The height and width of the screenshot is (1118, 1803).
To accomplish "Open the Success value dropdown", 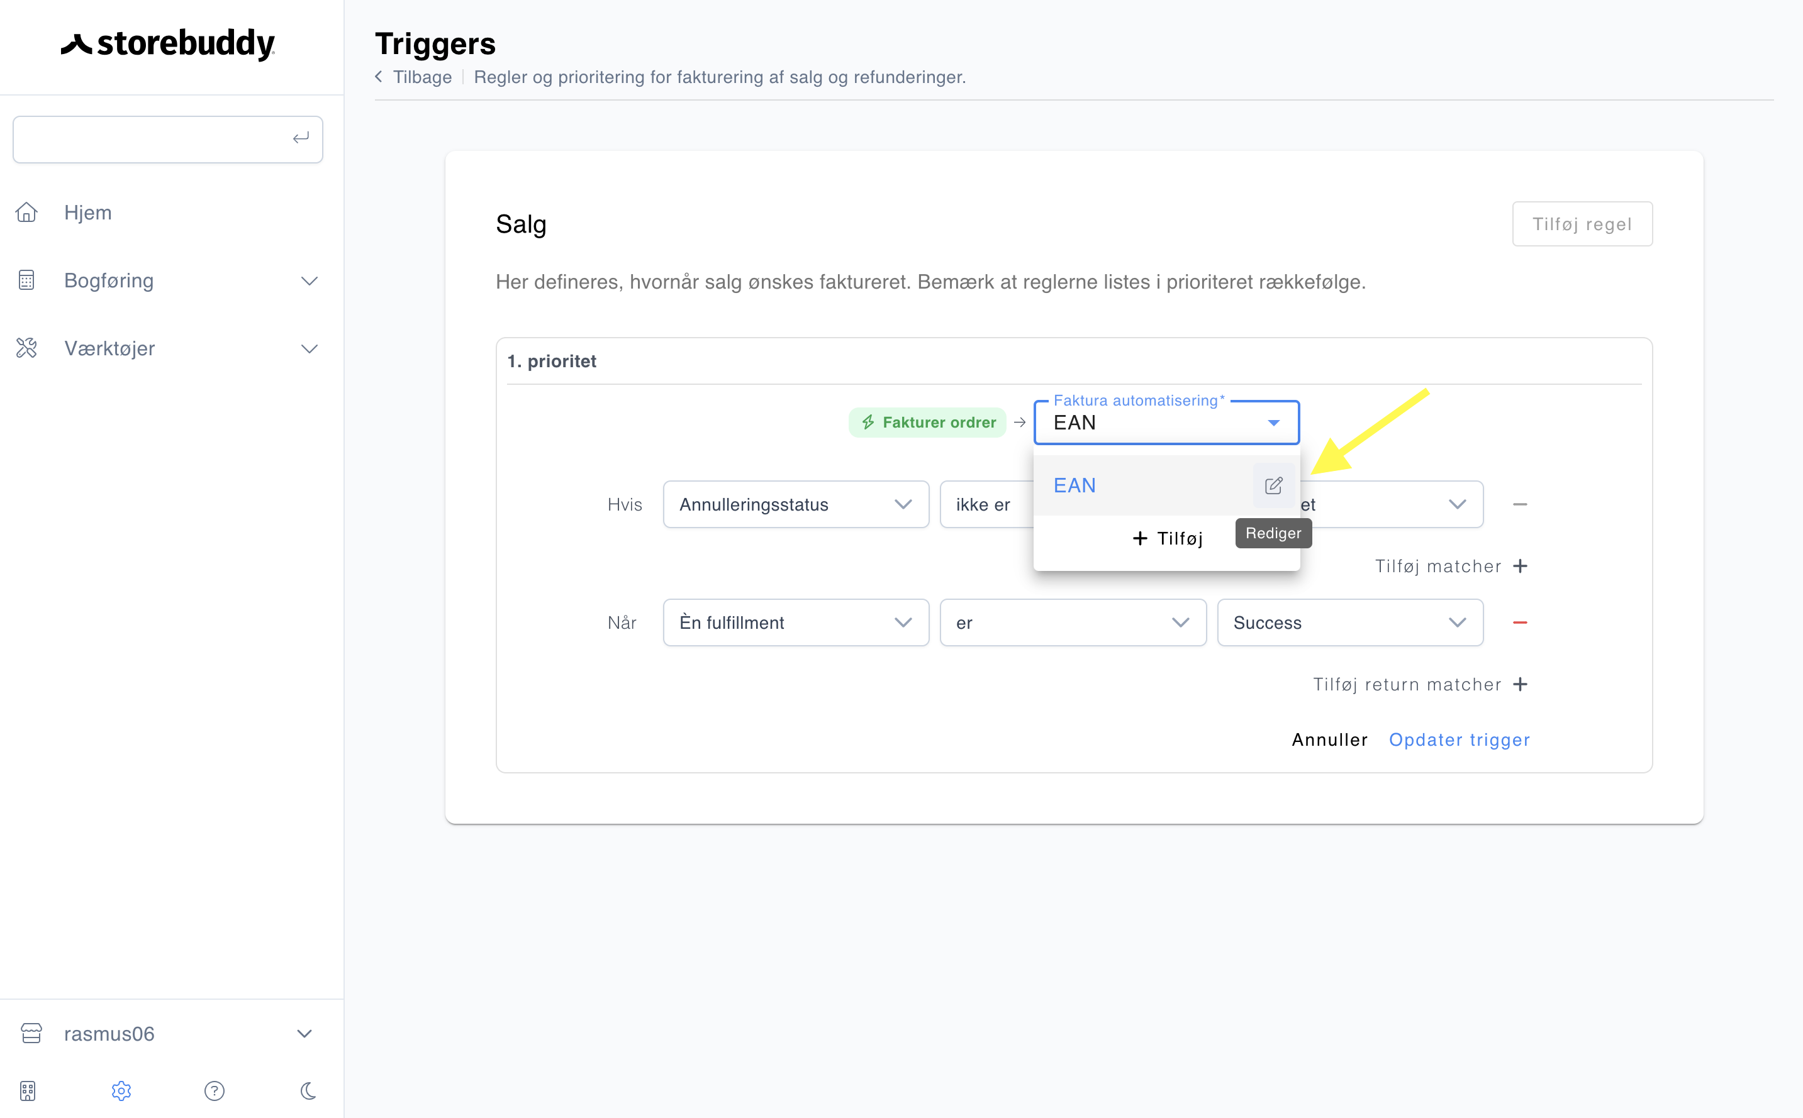I will pos(1349,623).
